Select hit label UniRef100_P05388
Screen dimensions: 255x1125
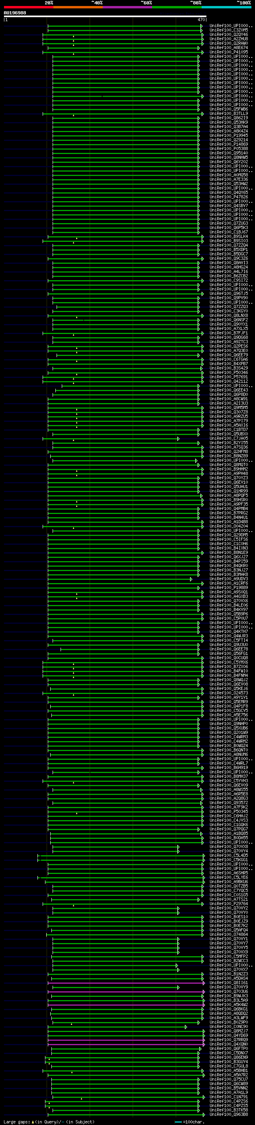(229, 148)
